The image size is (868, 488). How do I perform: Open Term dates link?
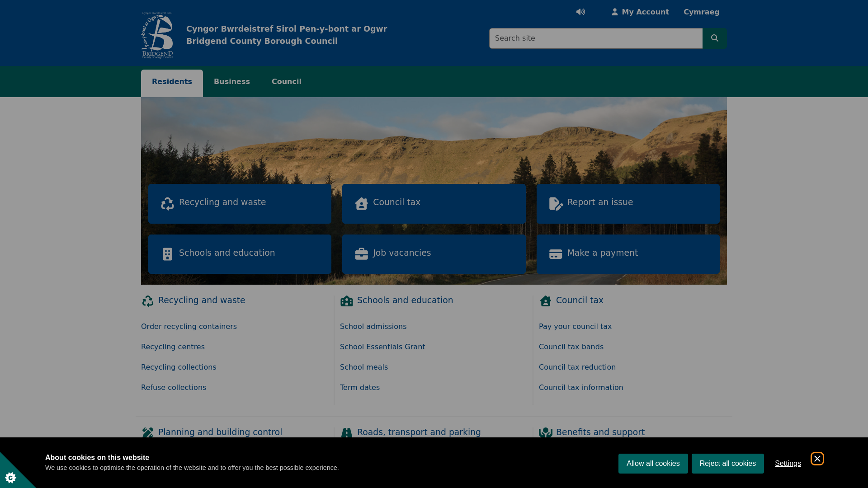[360, 388]
